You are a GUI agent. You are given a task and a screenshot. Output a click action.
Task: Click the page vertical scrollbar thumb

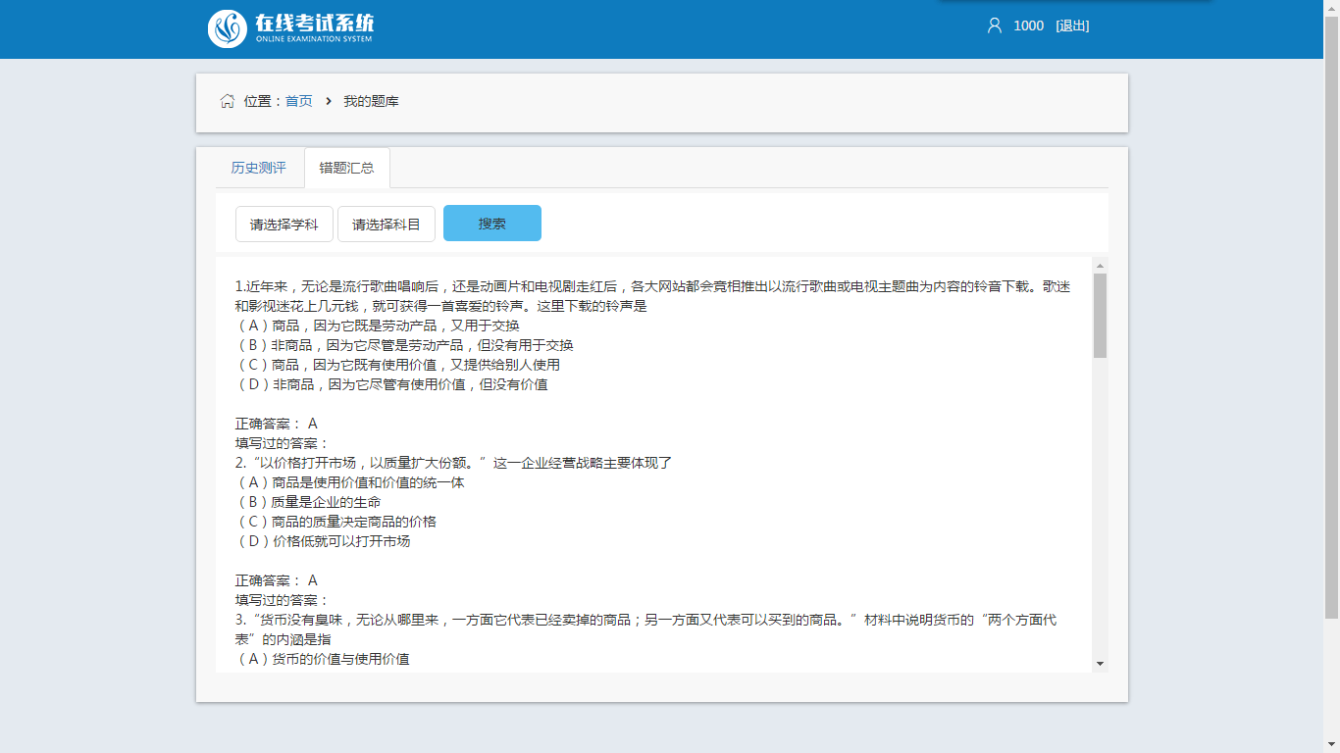pos(1331,314)
